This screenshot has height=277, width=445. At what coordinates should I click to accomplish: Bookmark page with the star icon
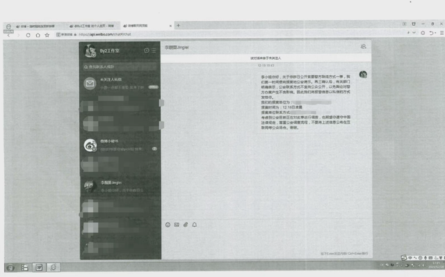(x=47, y=35)
